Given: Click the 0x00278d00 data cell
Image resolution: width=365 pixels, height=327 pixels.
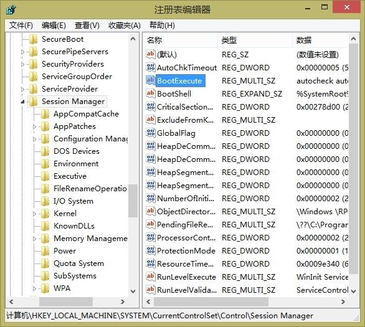Looking at the screenshot, I should click(x=323, y=107).
